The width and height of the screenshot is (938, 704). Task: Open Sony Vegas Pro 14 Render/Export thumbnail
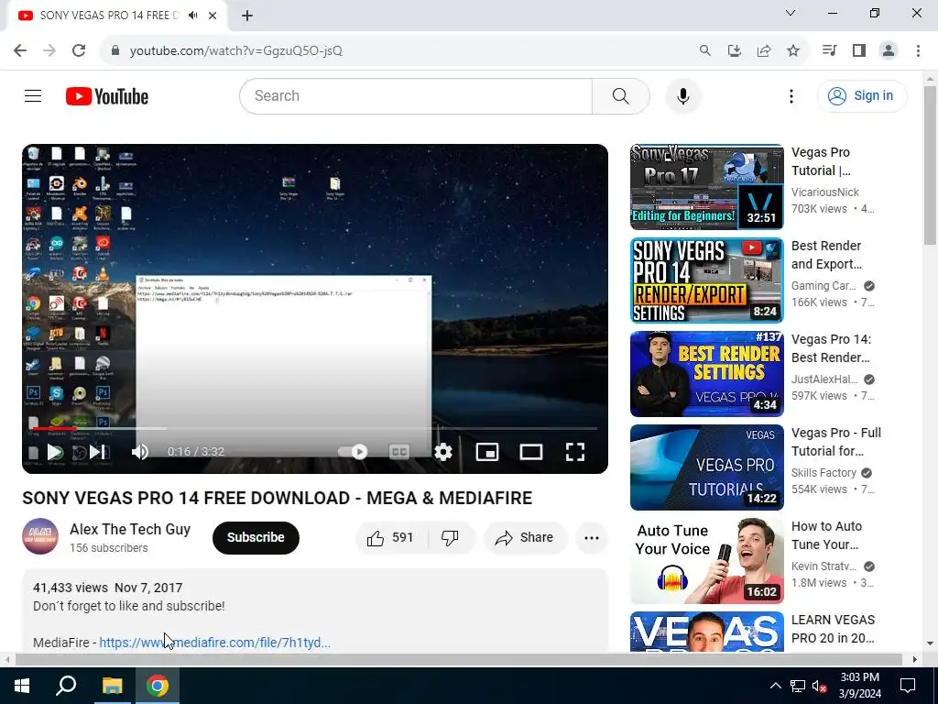[706, 280]
